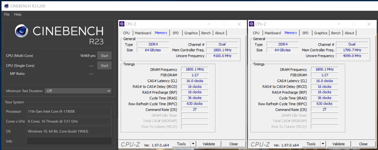Viewport: 378px width, 150px height.
Task: Close right CPU-Z window with X icon
Action: pos(369,24)
